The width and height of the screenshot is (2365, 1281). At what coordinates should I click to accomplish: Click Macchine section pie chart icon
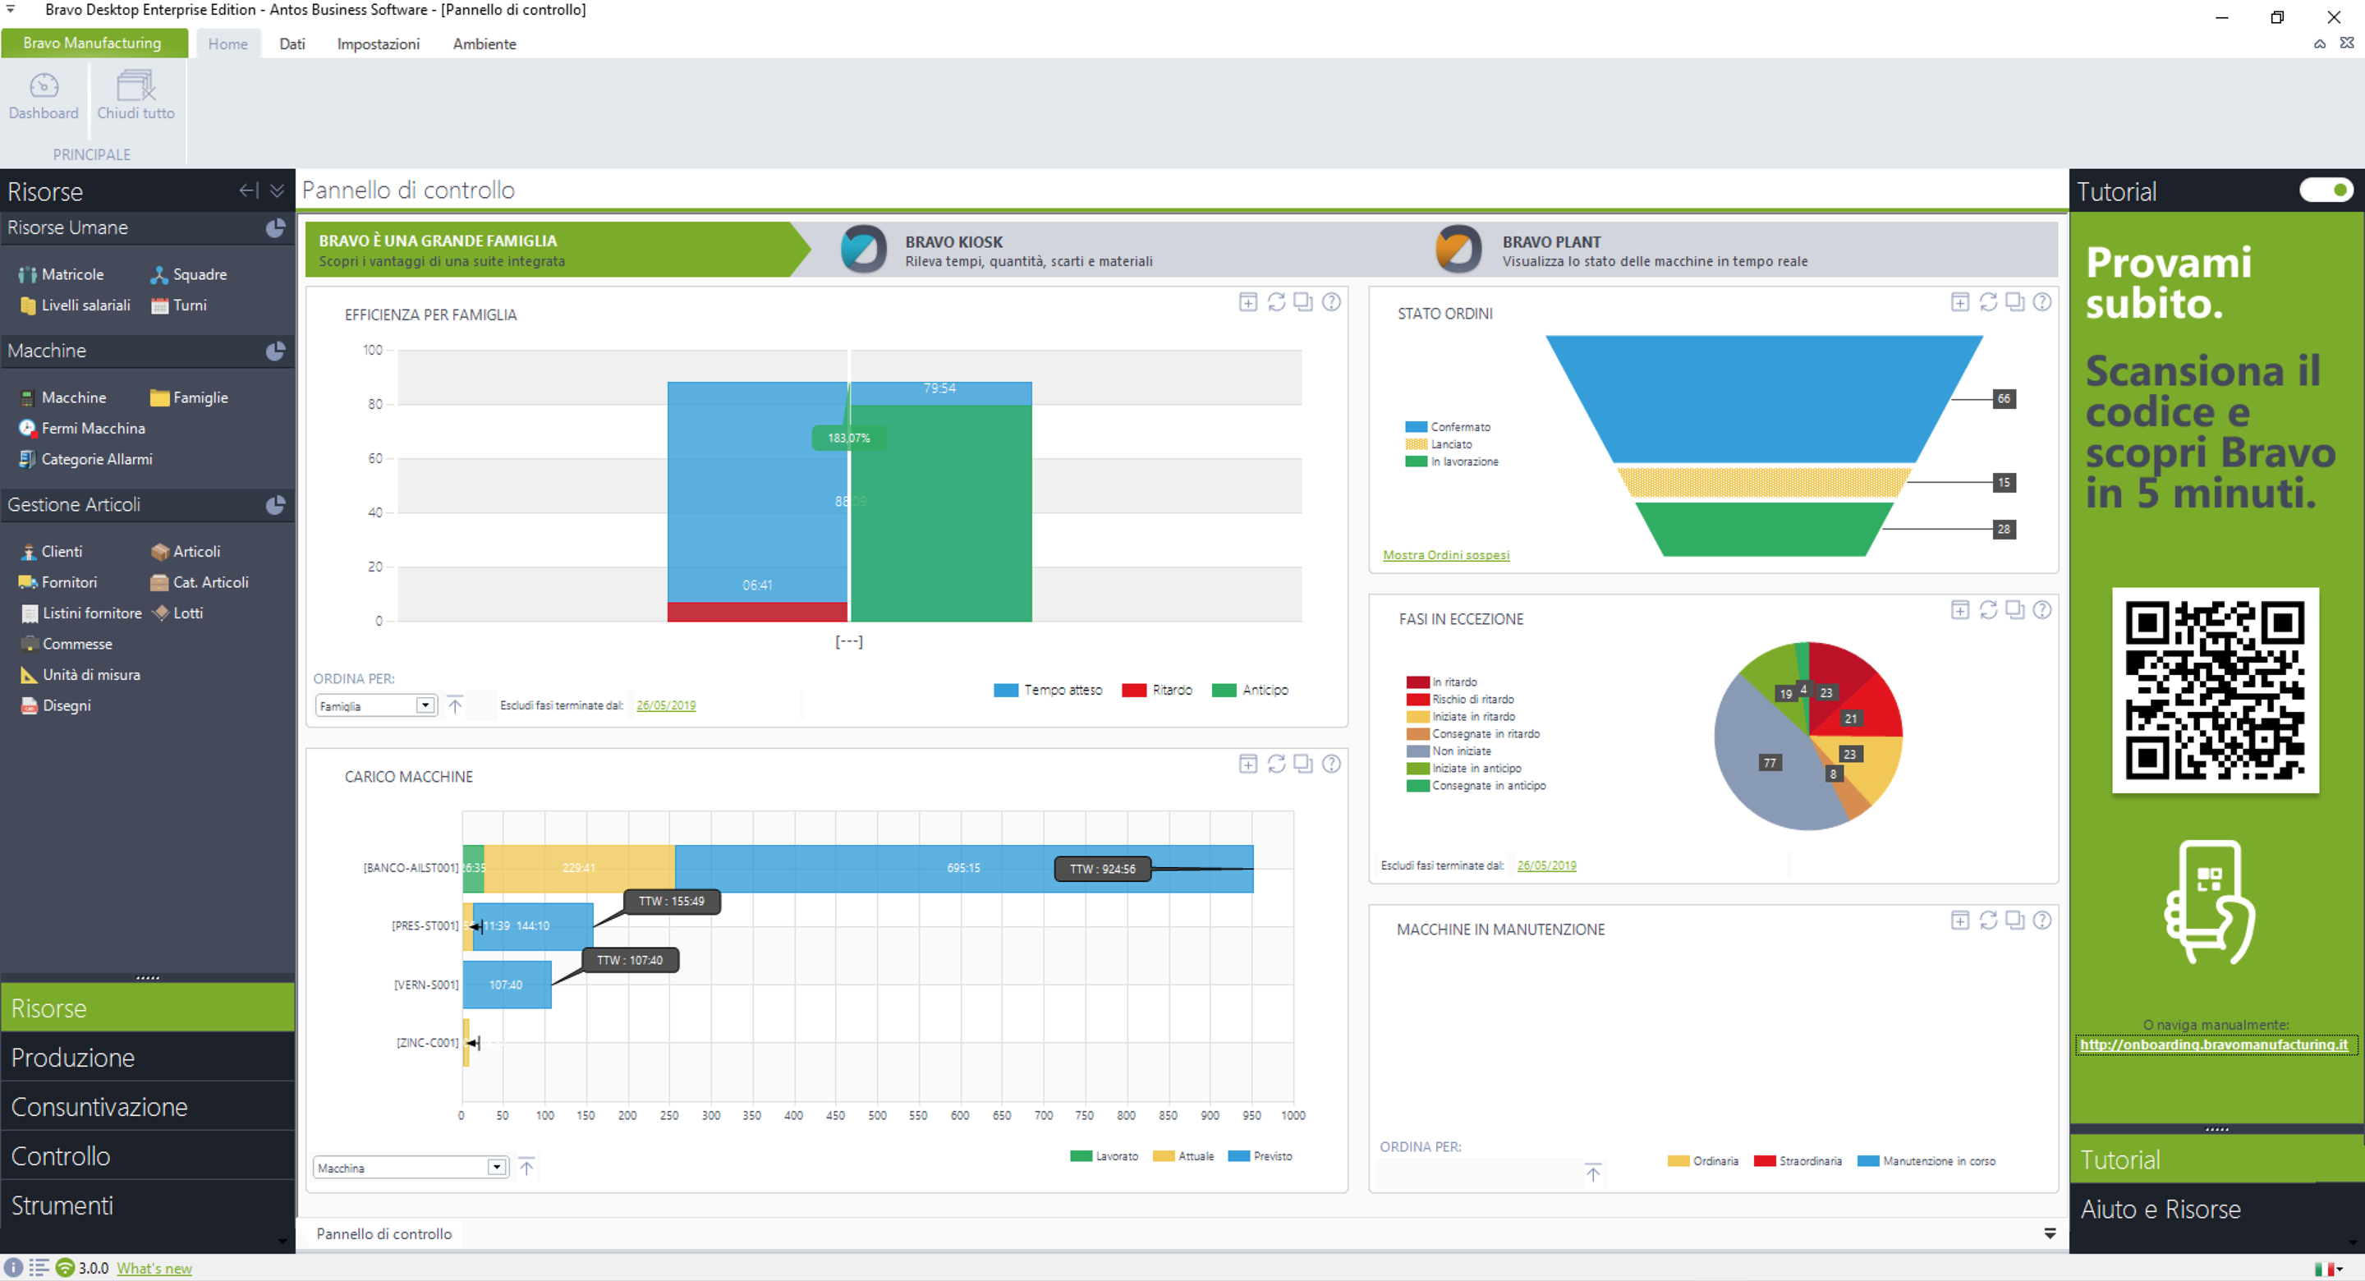coord(275,351)
